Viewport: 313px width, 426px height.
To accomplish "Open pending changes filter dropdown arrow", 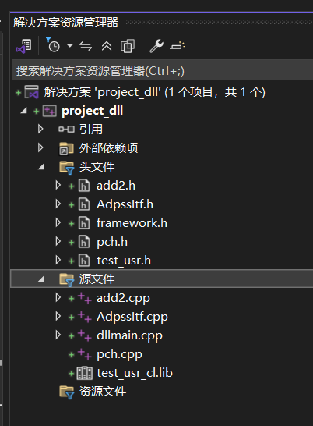I will click(70, 46).
